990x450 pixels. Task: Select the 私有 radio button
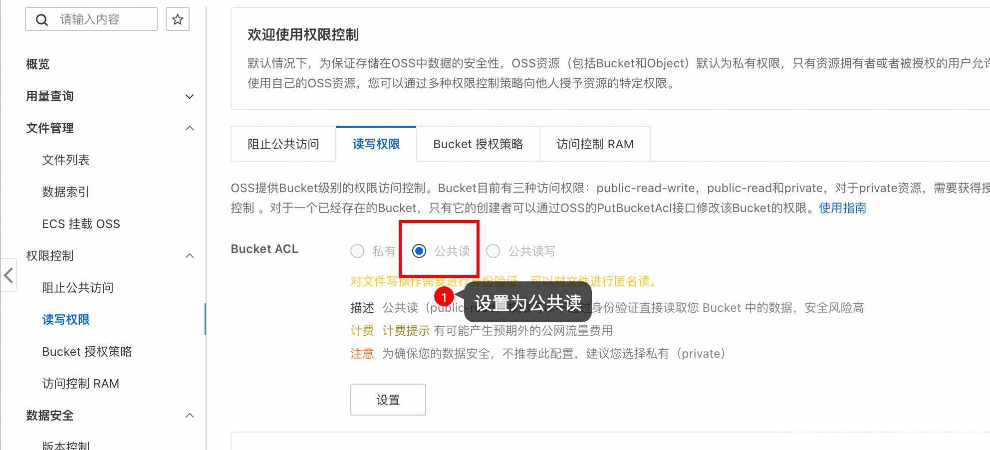[357, 251]
